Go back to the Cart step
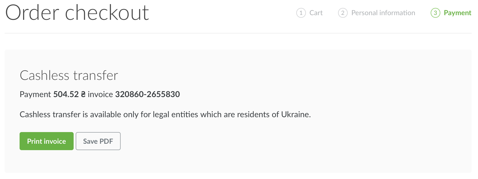478x179 pixels. 316,13
